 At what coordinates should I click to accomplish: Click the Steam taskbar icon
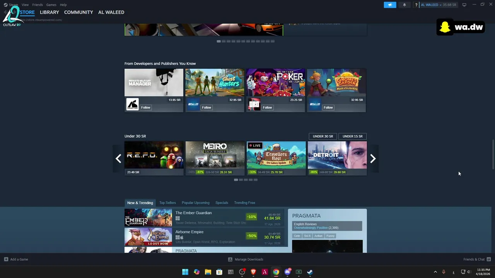point(310,272)
